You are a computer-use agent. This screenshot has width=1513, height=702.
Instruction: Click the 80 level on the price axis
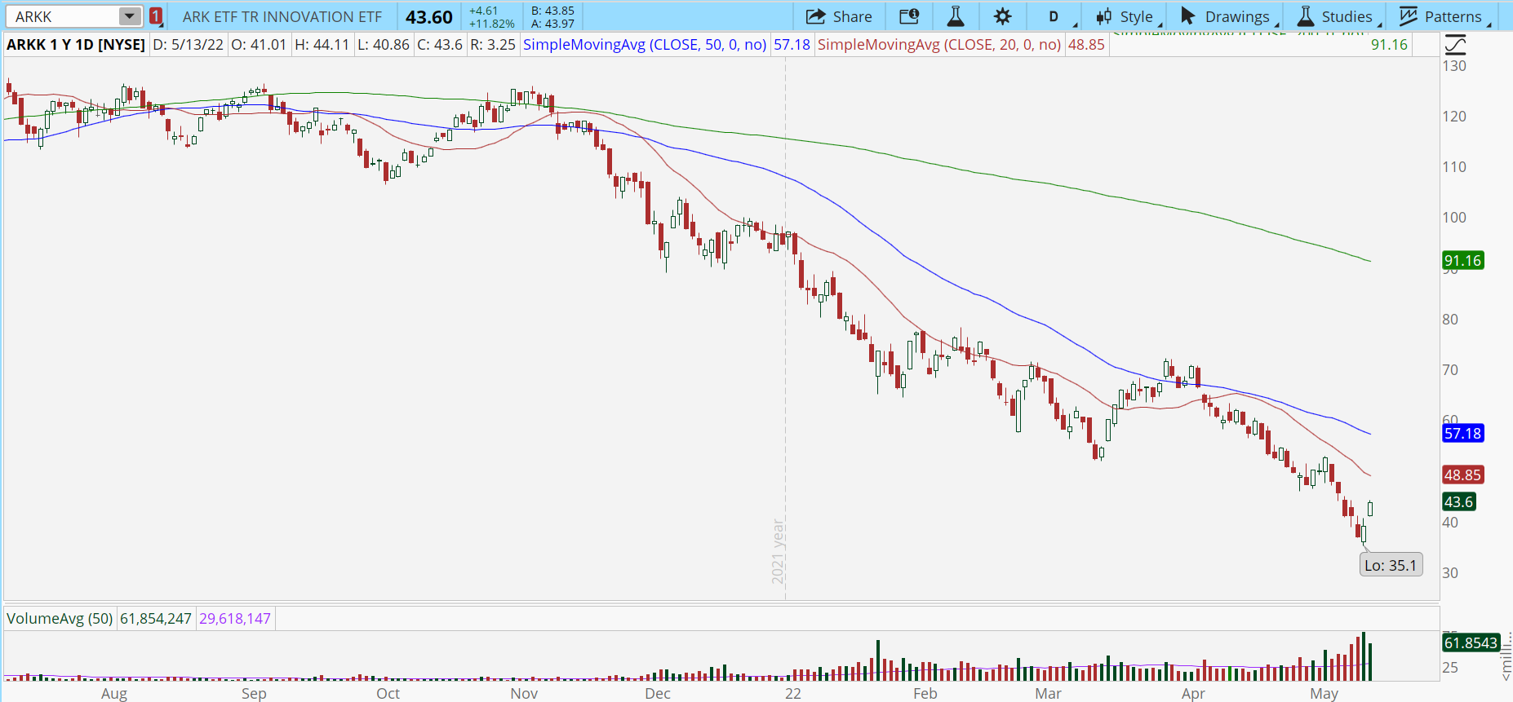(1450, 320)
